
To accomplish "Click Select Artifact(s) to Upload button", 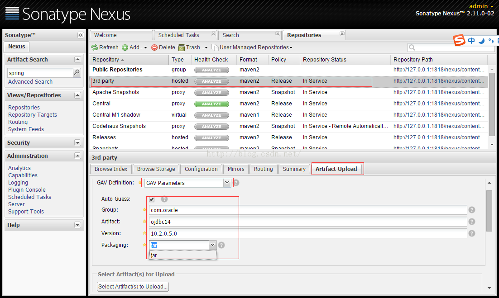I will pos(133,287).
